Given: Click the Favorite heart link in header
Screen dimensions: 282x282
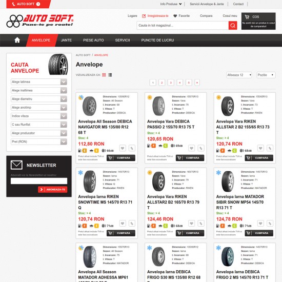Looking at the screenshot, I should tap(182, 16).
